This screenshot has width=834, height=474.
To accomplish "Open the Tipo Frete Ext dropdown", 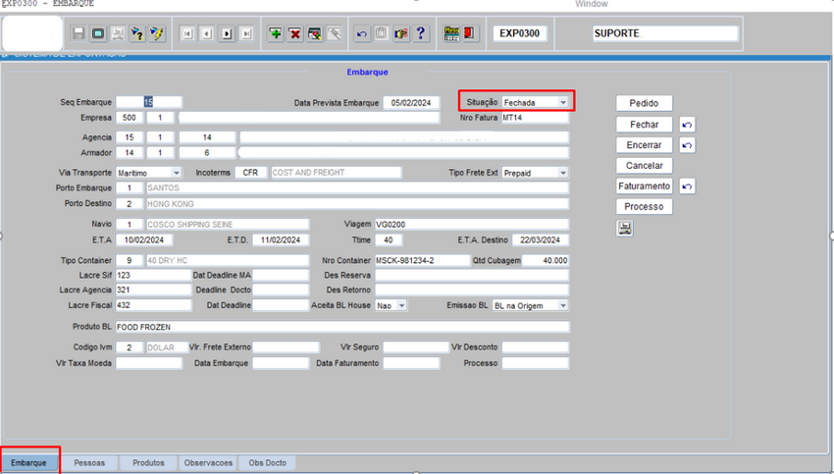I will point(562,173).
